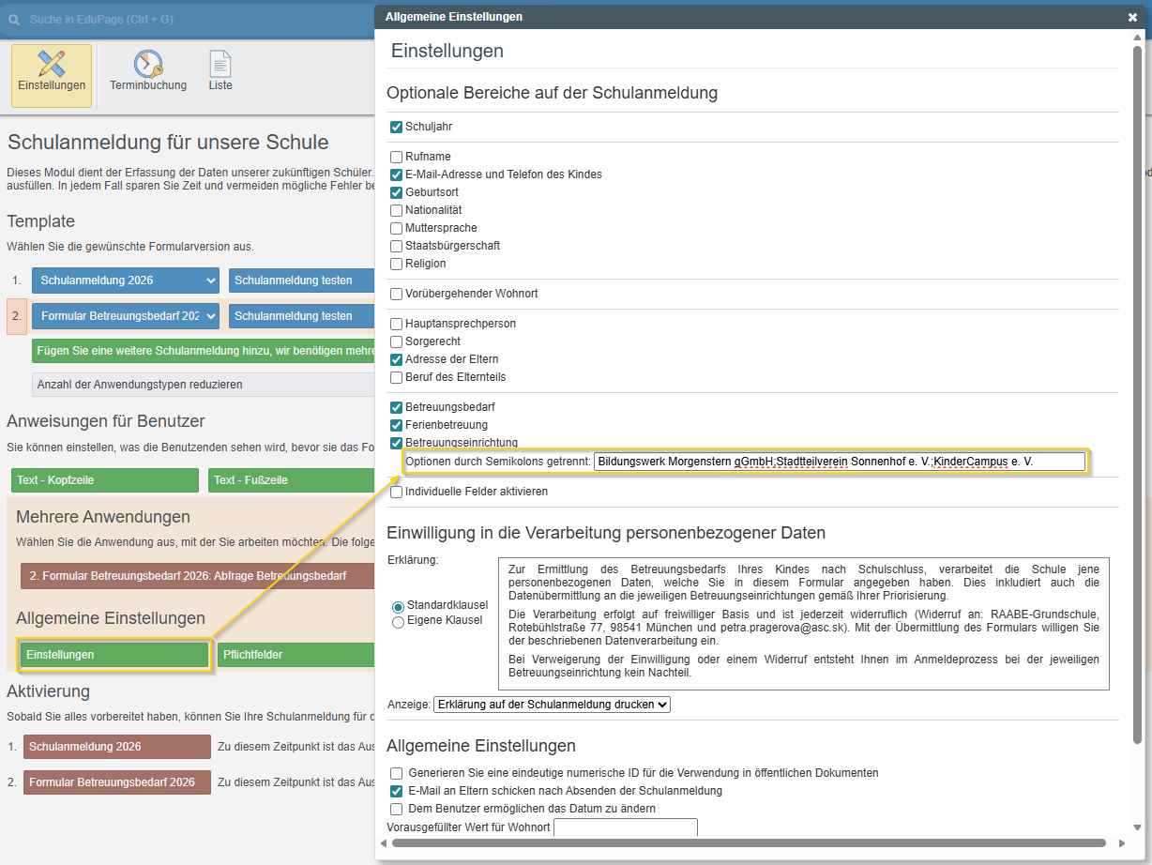Screen dimensions: 1152x865
Task: Click the Vorausgefüllter Wert für Wohnort field
Action: coord(626,827)
